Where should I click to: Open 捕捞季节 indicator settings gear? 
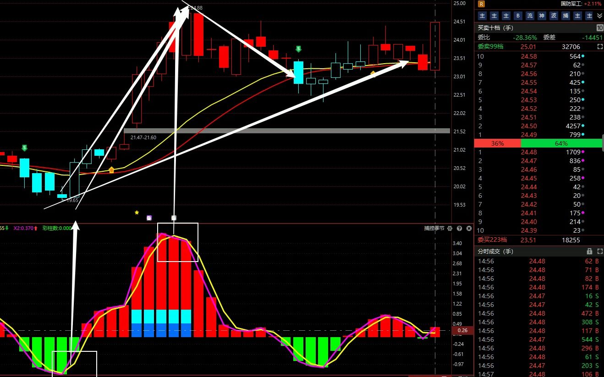(x=450, y=228)
